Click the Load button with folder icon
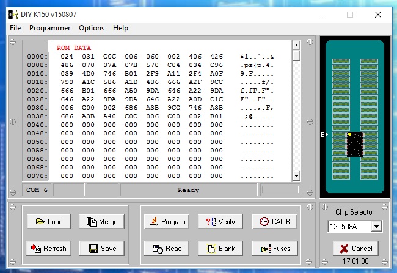 pyautogui.click(x=49, y=222)
